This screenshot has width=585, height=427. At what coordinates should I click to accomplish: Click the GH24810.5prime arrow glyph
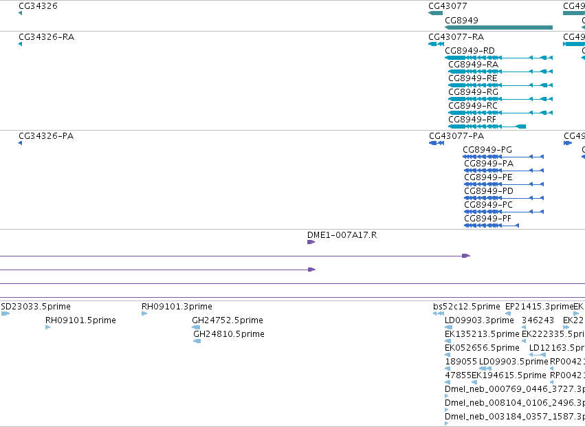click(x=197, y=342)
